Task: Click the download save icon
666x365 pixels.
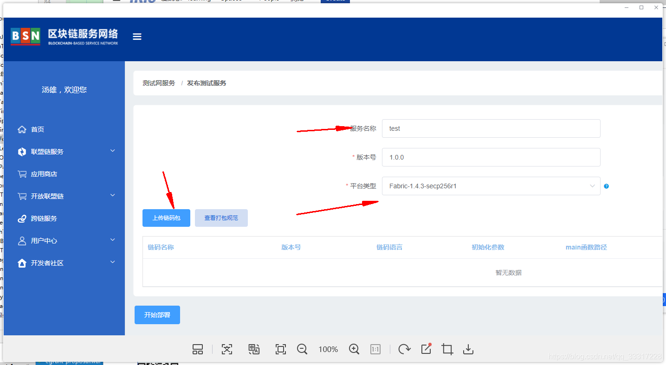Action: pos(468,349)
